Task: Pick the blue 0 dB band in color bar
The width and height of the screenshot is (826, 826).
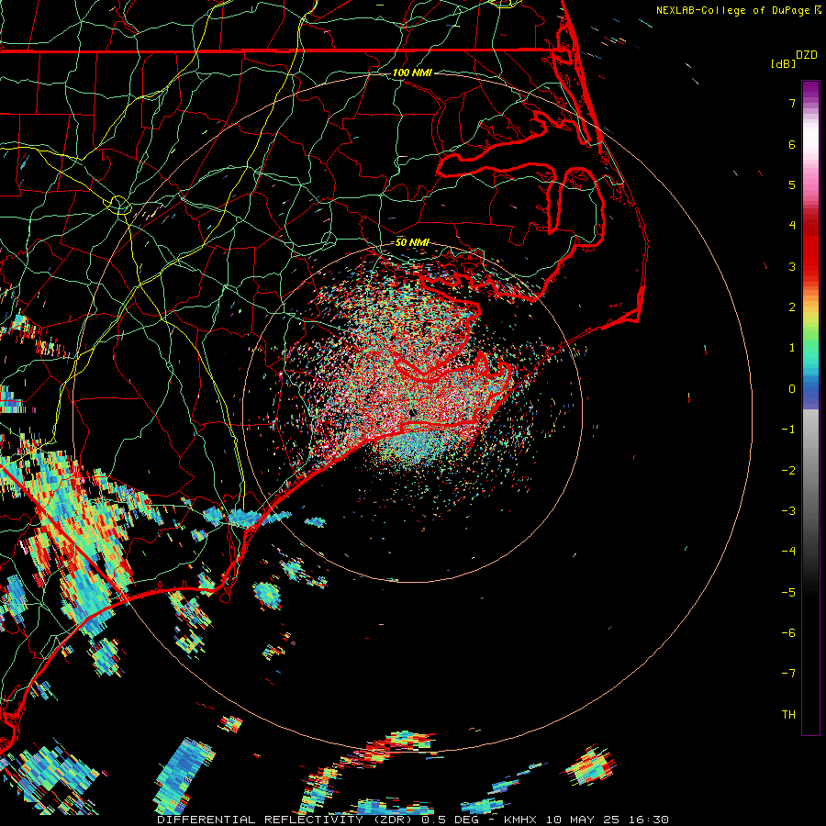Action: click(x=810, y=393)
